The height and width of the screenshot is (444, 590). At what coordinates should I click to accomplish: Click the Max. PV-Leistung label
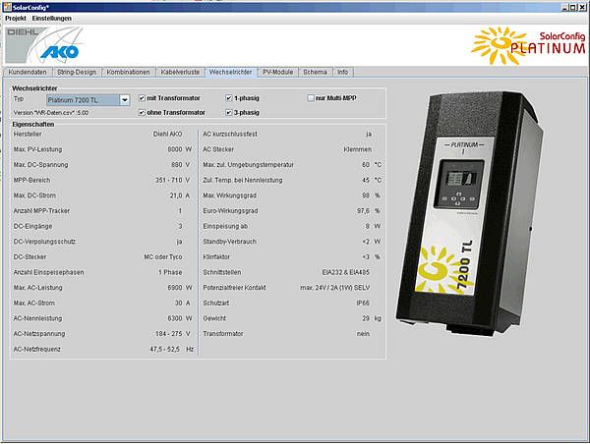(37, 149)
